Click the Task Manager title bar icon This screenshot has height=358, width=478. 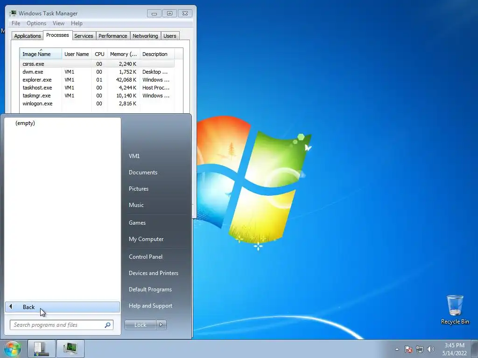click(x=13, y=13)
